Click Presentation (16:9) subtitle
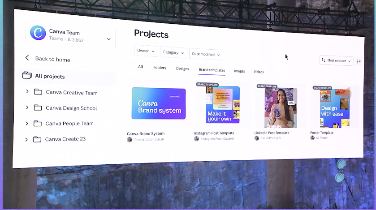 (149, 139)
